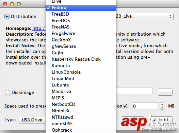Open the version dropdown showing 20_Live
The width and height of the screenshot is (179, 133).
coord(143,16)
